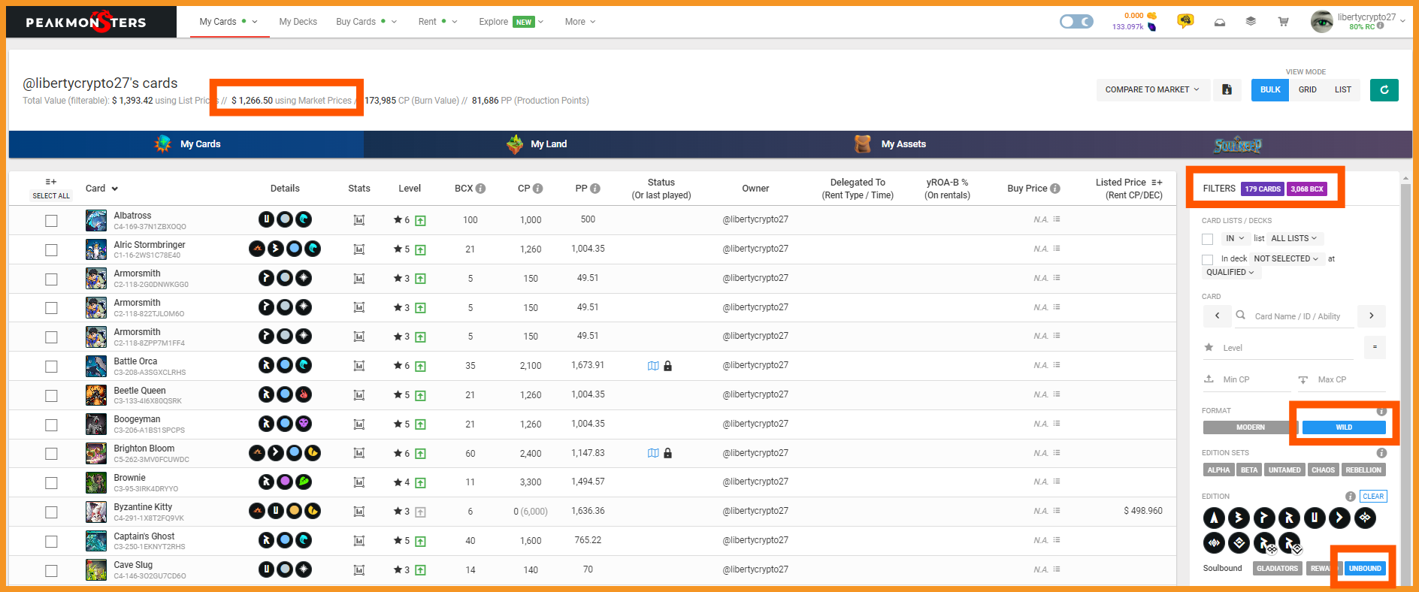Click the download CSV file icon

pos(1227,89)
